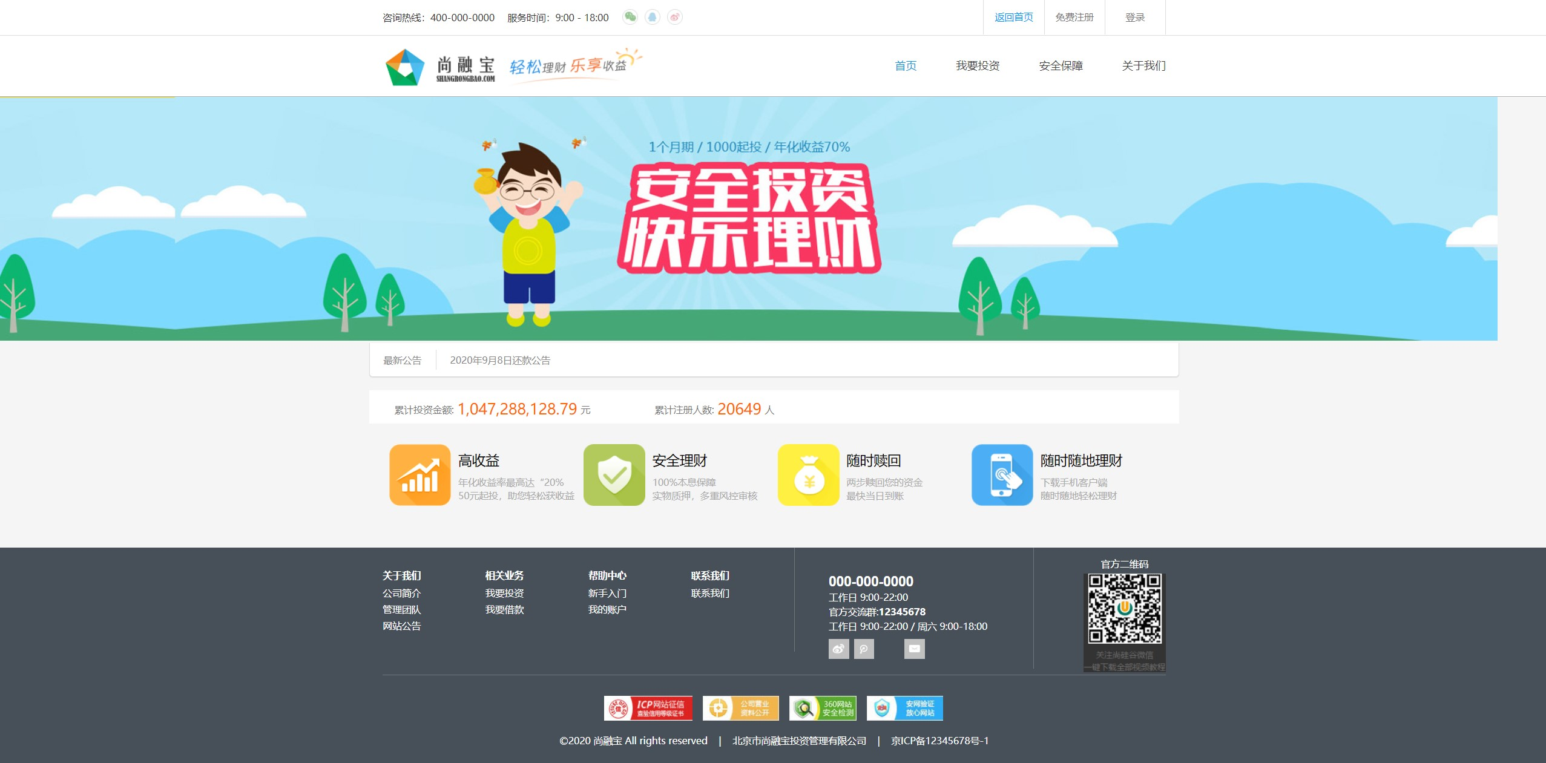
Task: Click the WeChat icon in the header
Action: (x=631, y=17)
